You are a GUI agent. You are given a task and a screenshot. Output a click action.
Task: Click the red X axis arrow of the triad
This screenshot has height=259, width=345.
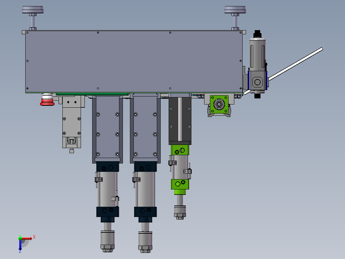pos(27,238)
